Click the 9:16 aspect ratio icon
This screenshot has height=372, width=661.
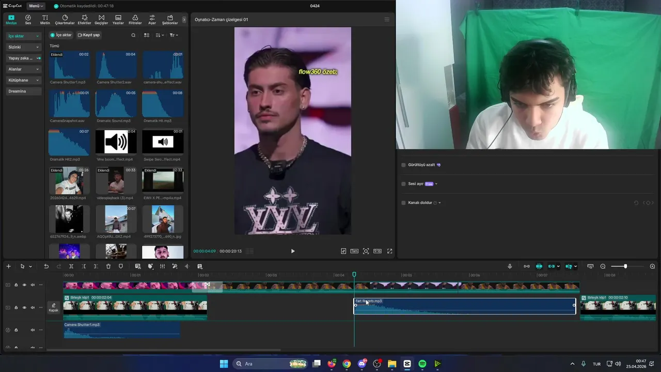click(377, 251)
